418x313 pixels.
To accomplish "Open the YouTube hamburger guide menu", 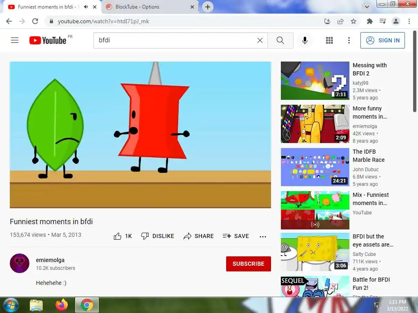I will 15,40.
